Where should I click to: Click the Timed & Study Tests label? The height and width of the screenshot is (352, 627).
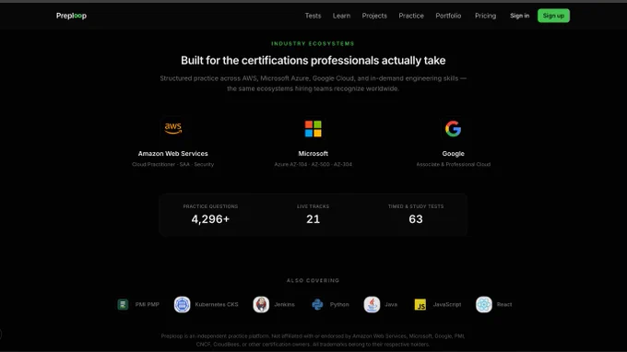[x=416, y=206]
